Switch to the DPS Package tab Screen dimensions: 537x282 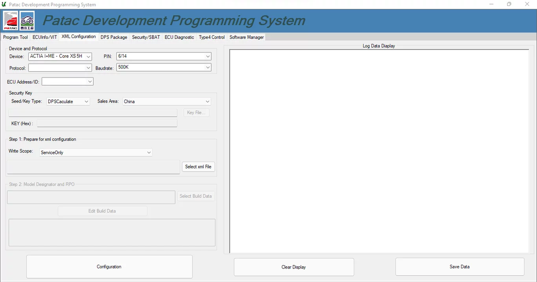(x=114, y=37)
